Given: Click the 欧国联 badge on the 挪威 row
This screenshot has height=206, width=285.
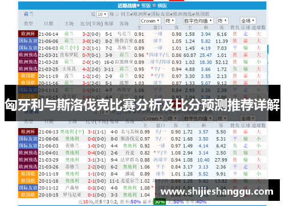Looking at the screenshot, I should click(x=28, y=174).
